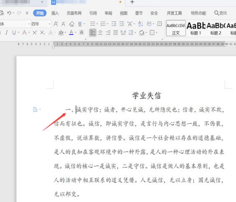The width and height of the screenshot is (236, 202).
Task: Click the redo arrow icon
Action: pos(19,13)
